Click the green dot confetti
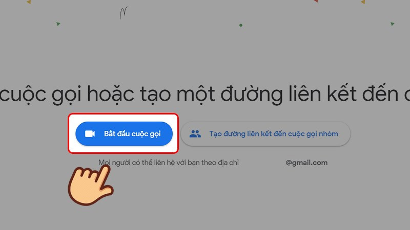 pyautogui.click(x=241, y=25)
